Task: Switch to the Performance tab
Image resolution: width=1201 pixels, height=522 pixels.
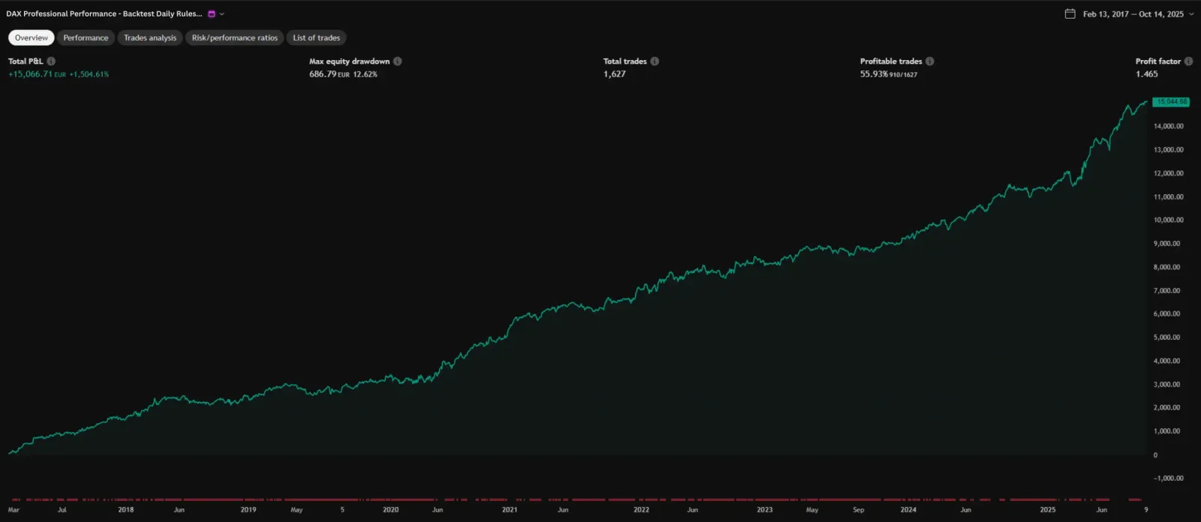Action: point(86,37)
